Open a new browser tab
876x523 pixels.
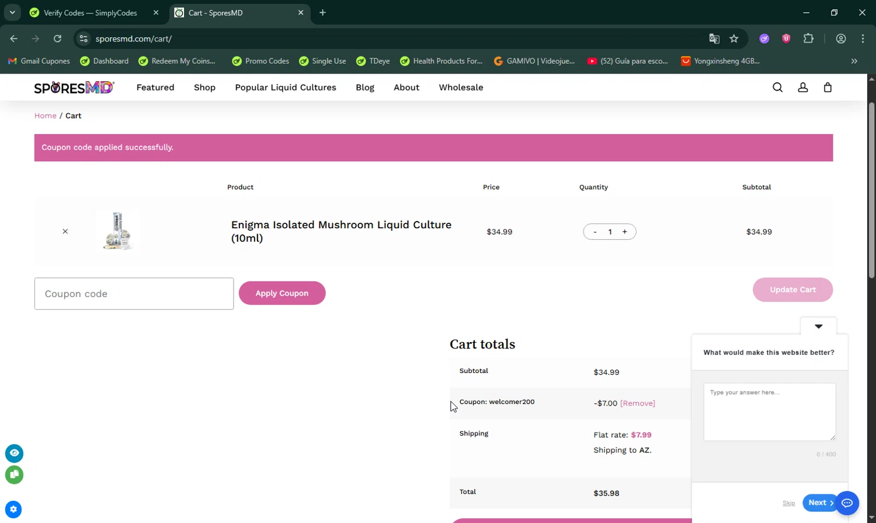[322, 12]
